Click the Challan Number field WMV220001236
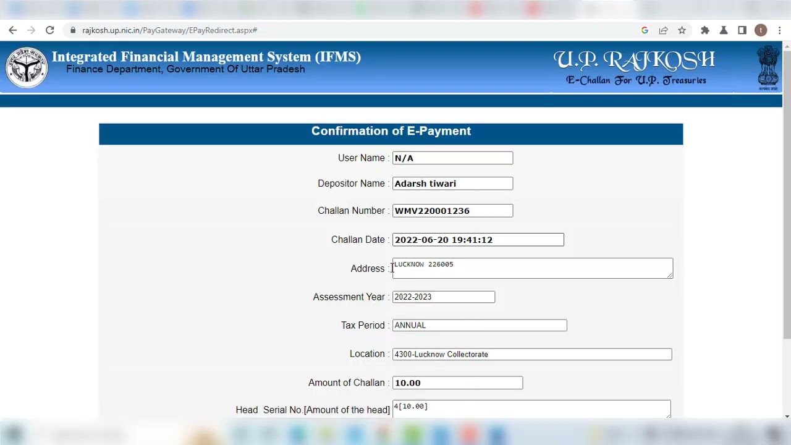Viewport: 791px width, 445px height. coord(452,211)
